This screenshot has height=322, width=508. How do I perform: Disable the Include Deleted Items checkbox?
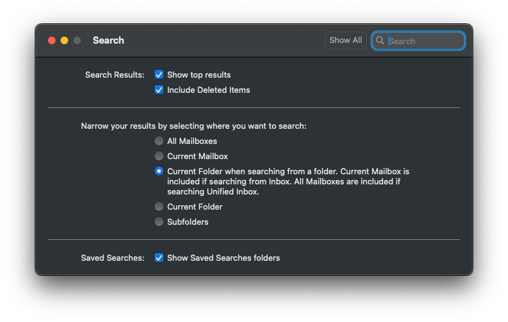pyautogui.click(x=159, y=90)
